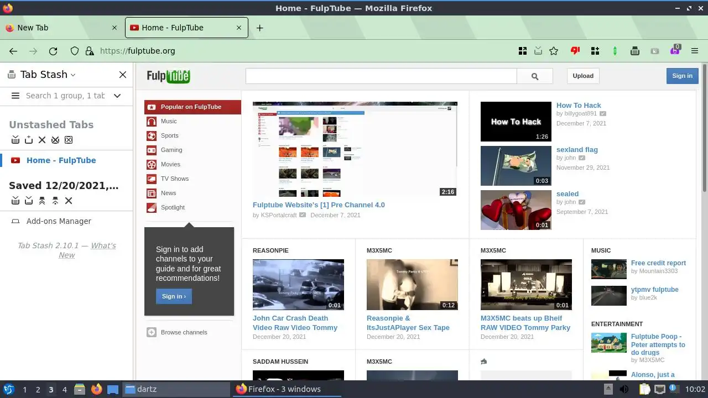
Task: Click the four-squares-with-arrow toolbar icon
Action: coord(523,51)
